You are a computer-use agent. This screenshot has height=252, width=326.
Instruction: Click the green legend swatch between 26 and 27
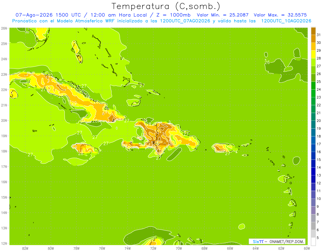click(314, 70)
